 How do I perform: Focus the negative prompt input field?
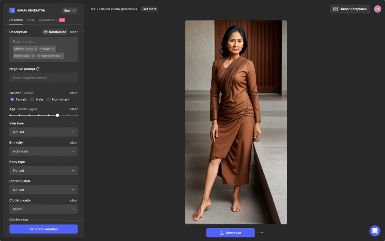point(44,78)
